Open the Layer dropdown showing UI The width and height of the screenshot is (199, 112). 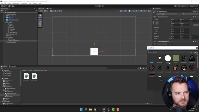point(190,14)
